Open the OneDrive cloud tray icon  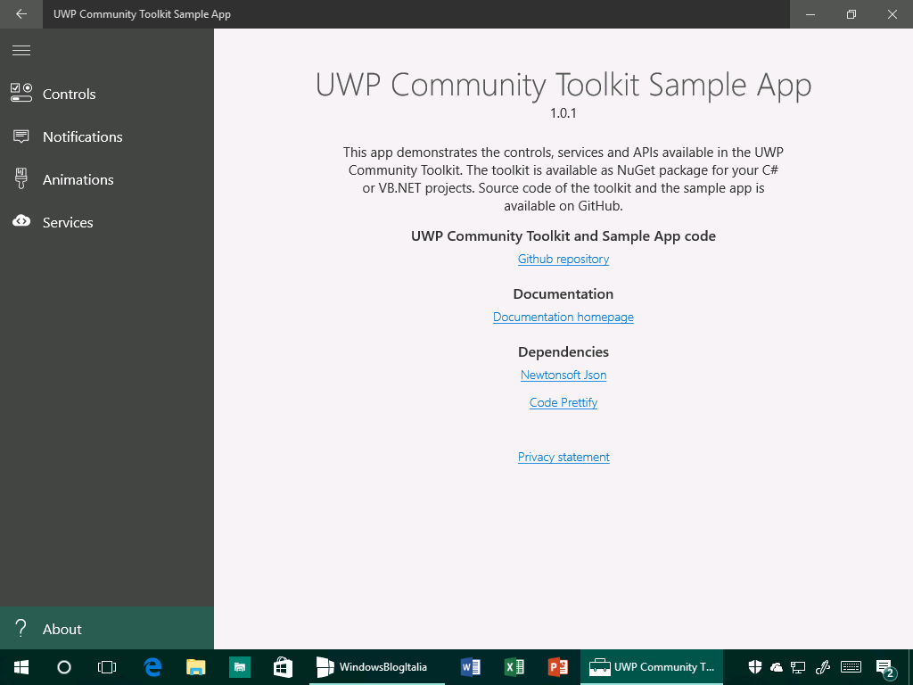click(777, 667)
